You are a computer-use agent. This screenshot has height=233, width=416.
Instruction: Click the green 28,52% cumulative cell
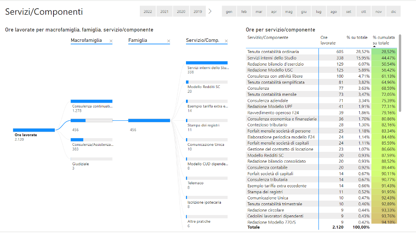tap(384, 52)
